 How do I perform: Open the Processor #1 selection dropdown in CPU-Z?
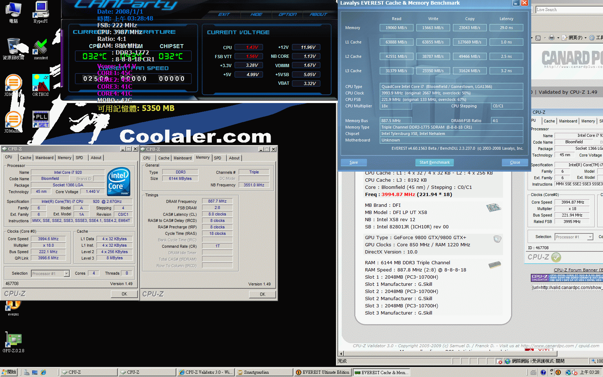click(x=50, y=274)
